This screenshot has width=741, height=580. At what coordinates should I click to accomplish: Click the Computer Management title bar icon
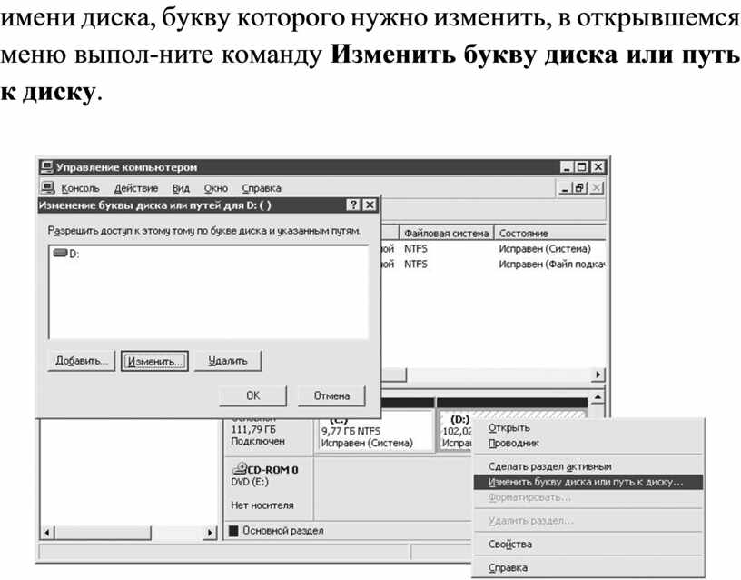click(46, 167)
